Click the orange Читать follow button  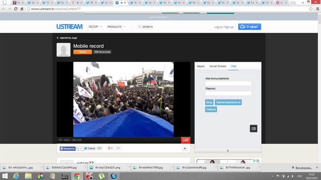point(83,52)
